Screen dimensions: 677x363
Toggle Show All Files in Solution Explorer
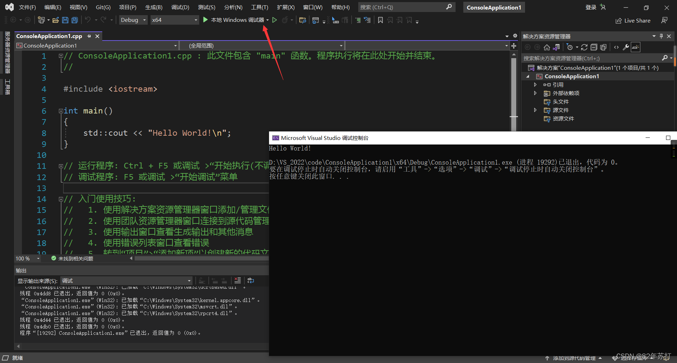tap(603, 47)
